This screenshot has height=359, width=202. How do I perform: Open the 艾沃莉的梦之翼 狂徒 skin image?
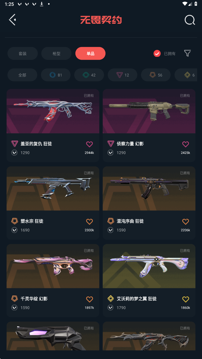[149, 266]
